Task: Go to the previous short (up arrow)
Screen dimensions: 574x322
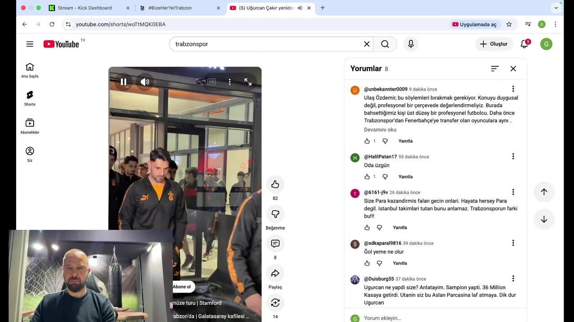Action: (544, 192)
